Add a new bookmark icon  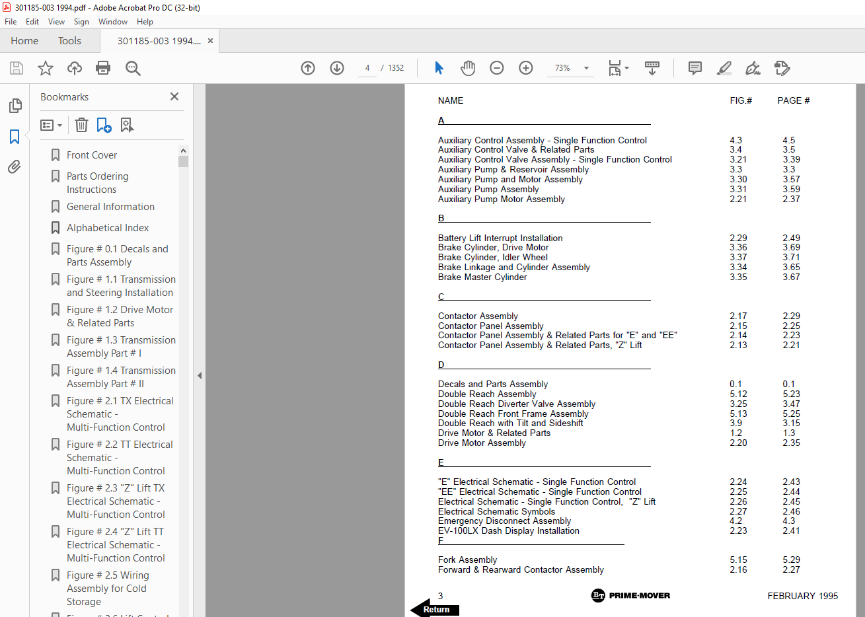coord(104,125)
